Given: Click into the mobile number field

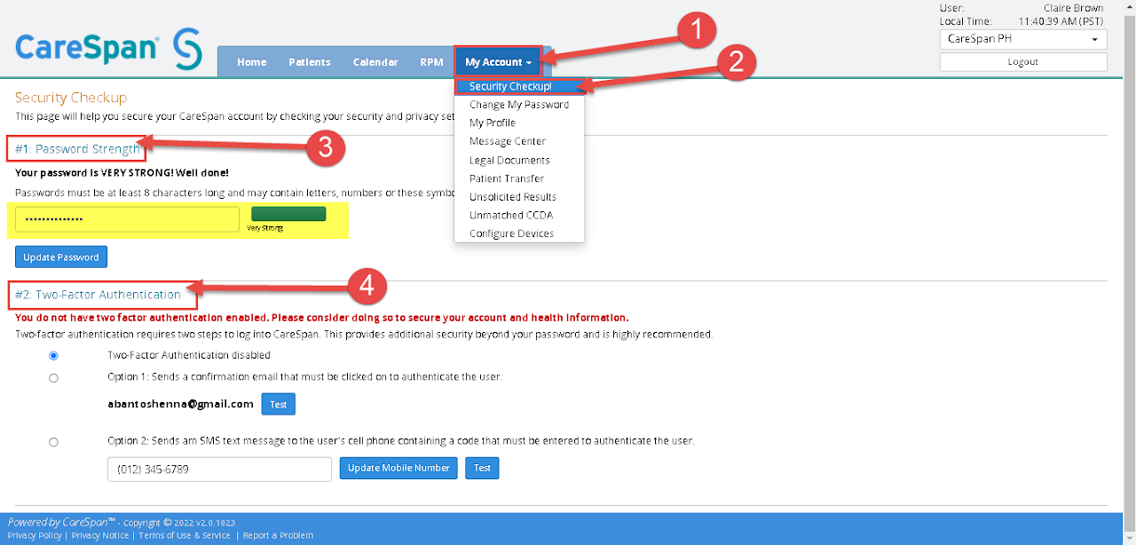Looking at the screenshot, I should click(219, 469).
